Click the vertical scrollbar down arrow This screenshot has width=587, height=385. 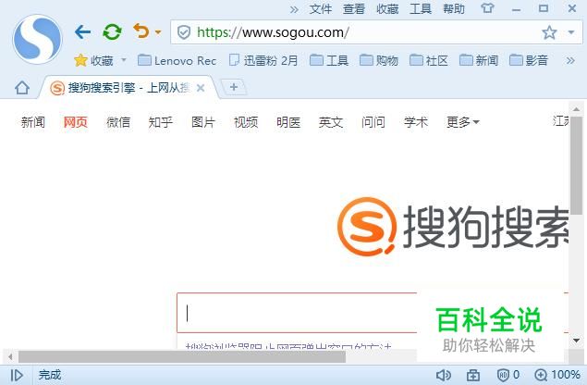tap(576, 341)
